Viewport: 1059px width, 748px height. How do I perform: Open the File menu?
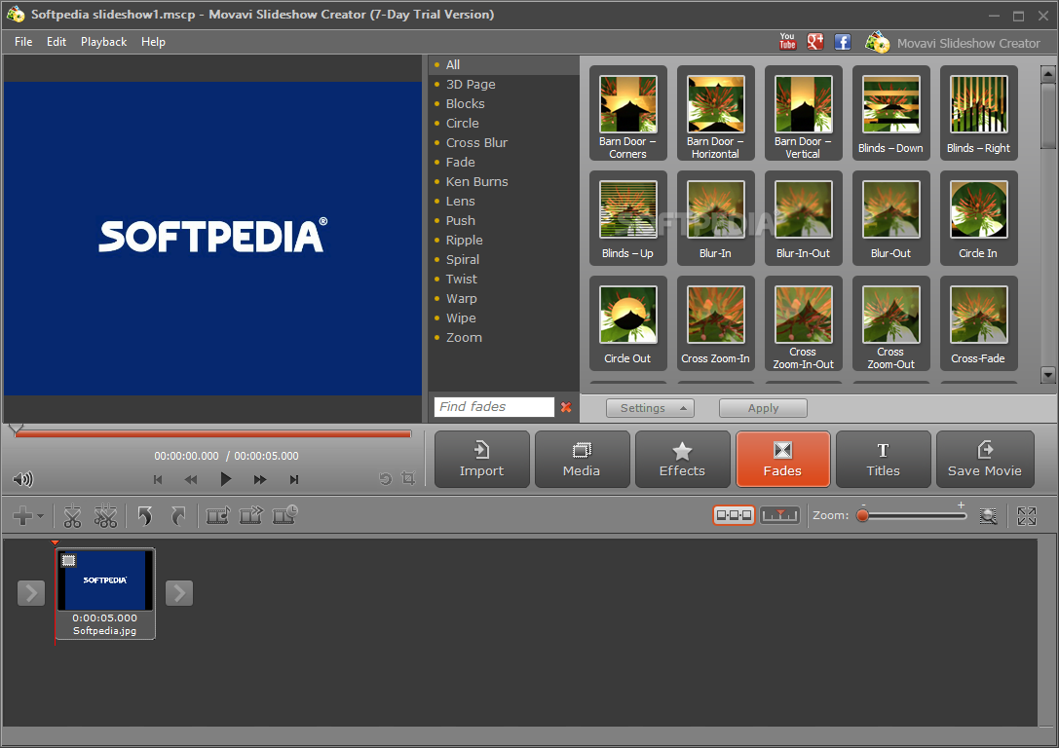coord(23,42)
